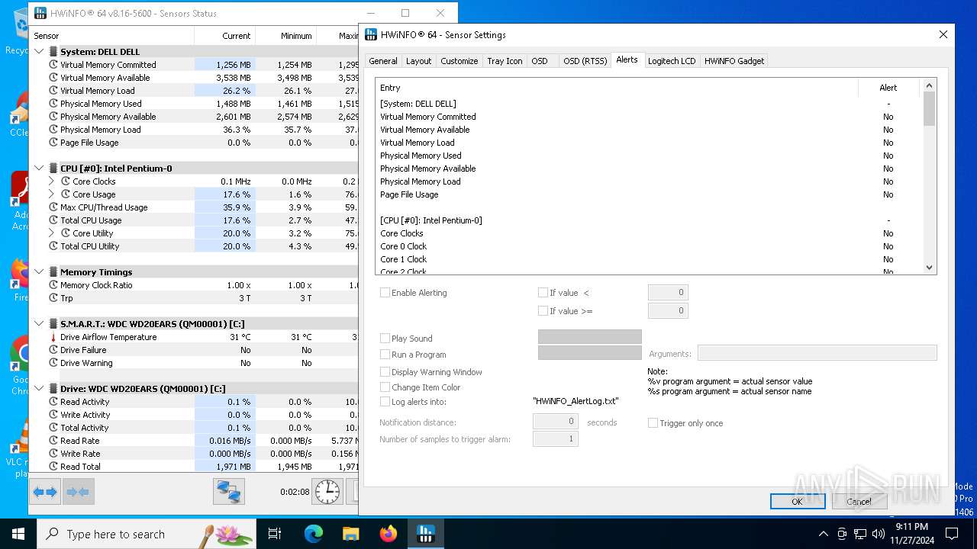Click the Windows search box
This screenshot has height=549, width=977.
(x=147, y=534)
